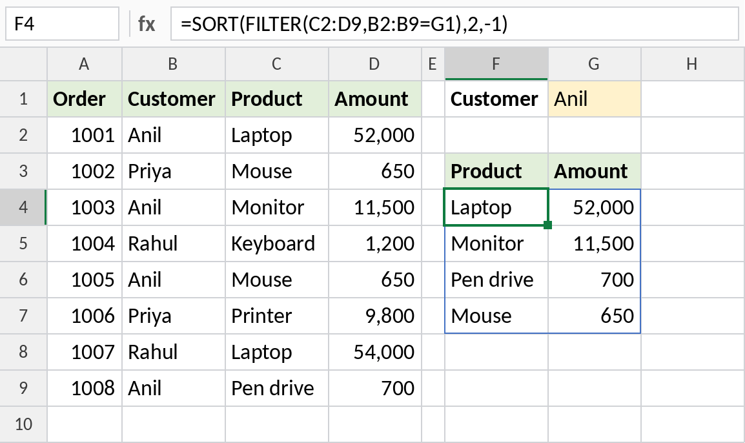Click the select-all corner of the grid
Viewport: 745px width, 443px height.
(x=23, y=64)
